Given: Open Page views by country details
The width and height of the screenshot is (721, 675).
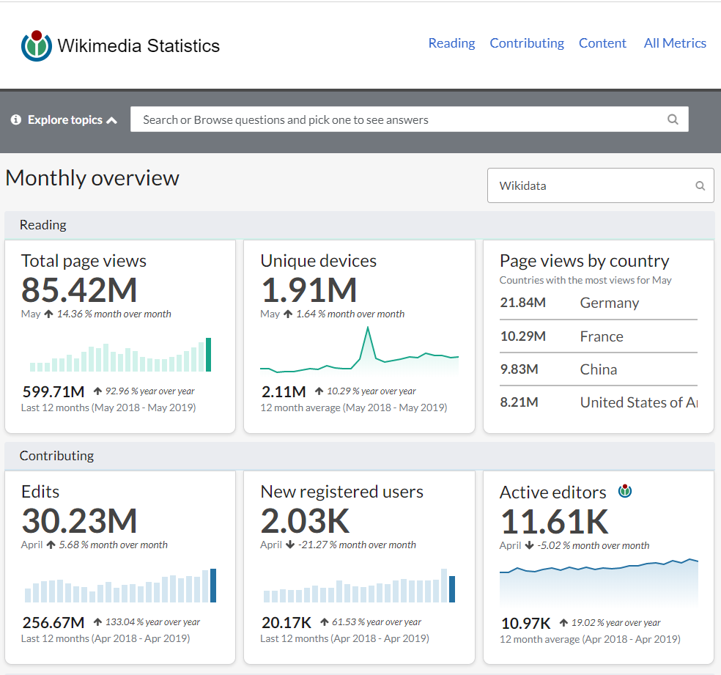Looking at the screenshot, I should [584, 261].
